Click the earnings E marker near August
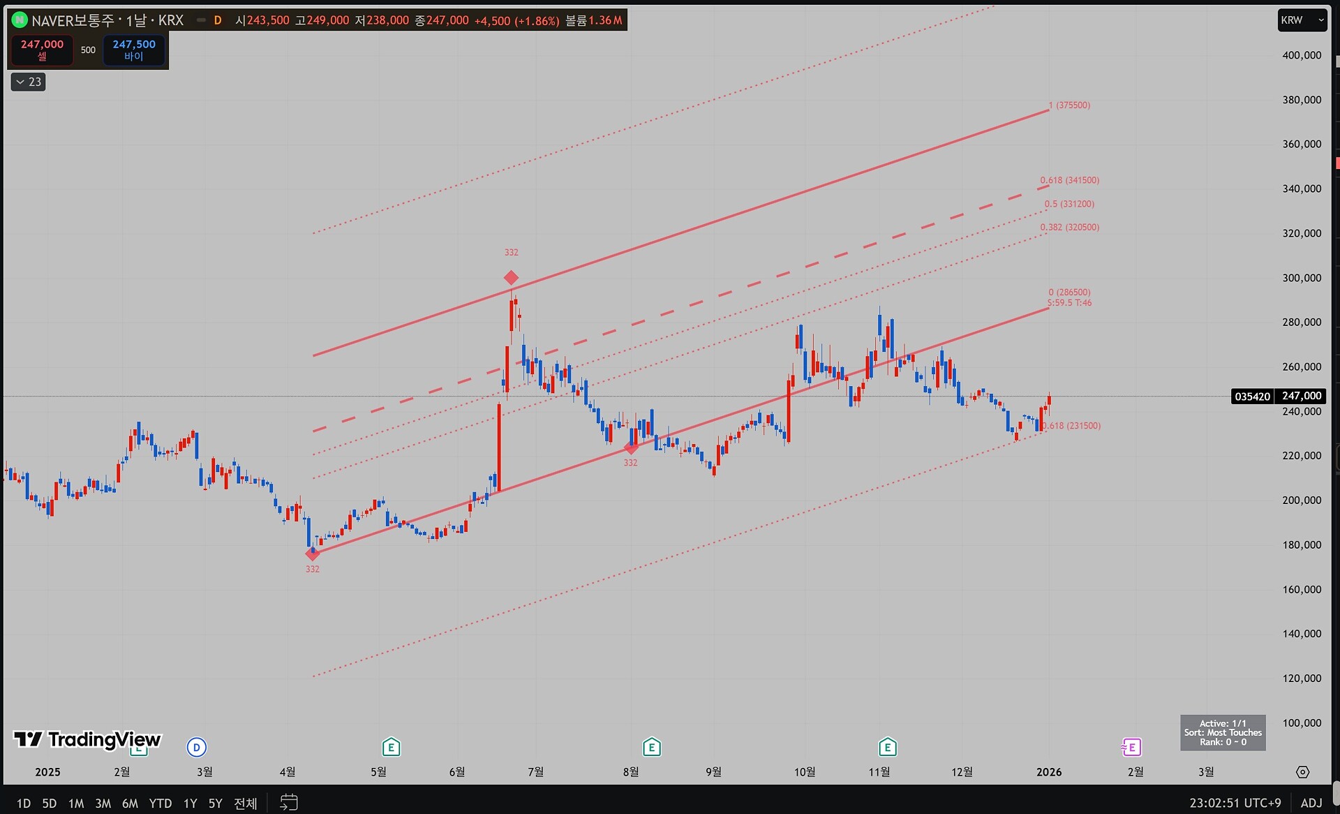The height and width of the screenshot is (814, 1340). pyautogui.click(x=651, y=748)
